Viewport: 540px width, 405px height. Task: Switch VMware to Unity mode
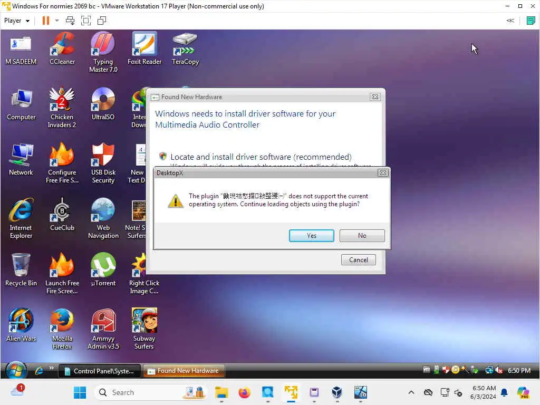[102, 21]
